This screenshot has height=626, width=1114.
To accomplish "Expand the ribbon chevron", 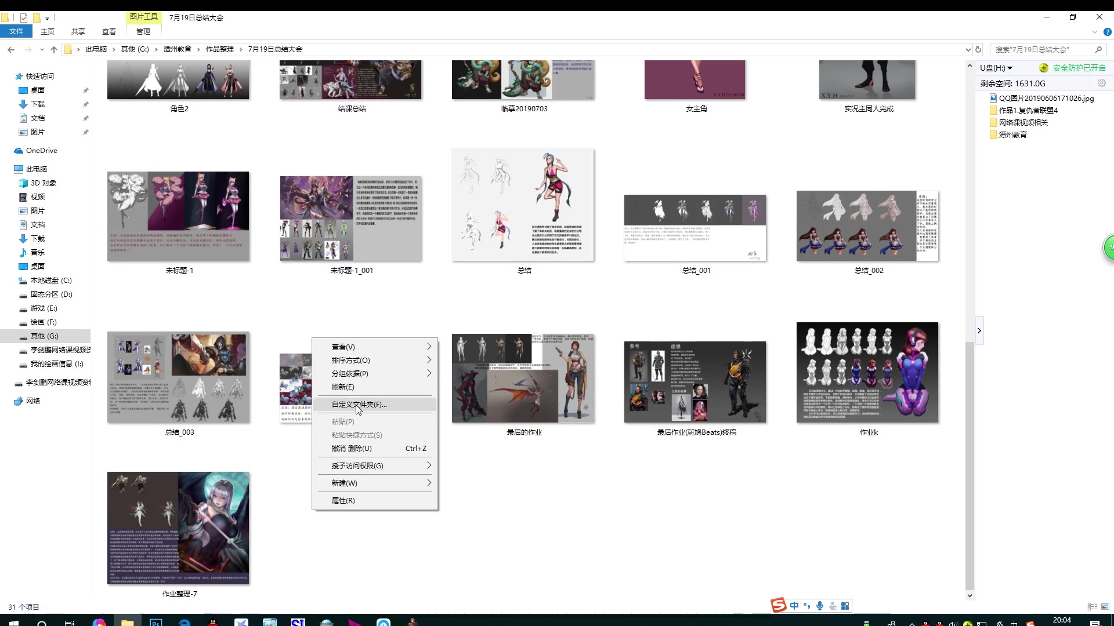I will tap(1095, 32).
